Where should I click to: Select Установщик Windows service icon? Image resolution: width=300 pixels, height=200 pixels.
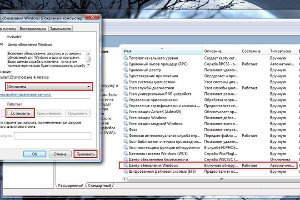click(125, 115)
